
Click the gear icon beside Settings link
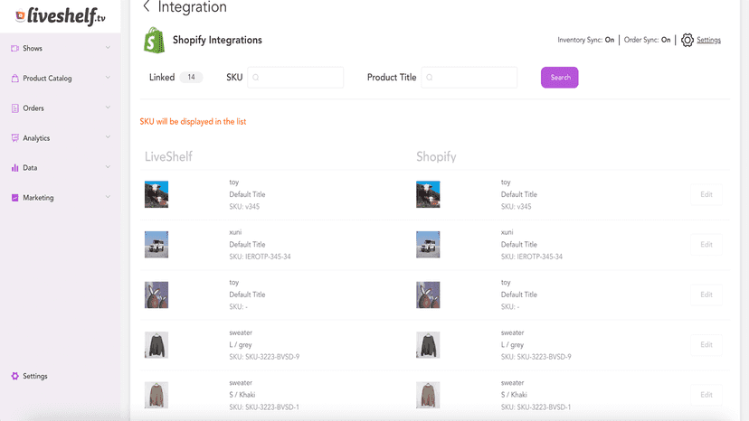[687, 40]
